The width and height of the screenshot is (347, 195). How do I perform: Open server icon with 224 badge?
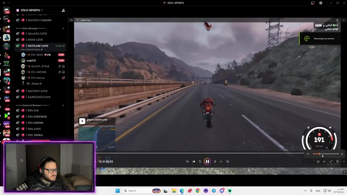pyautogui.click(x=7, y=98)
